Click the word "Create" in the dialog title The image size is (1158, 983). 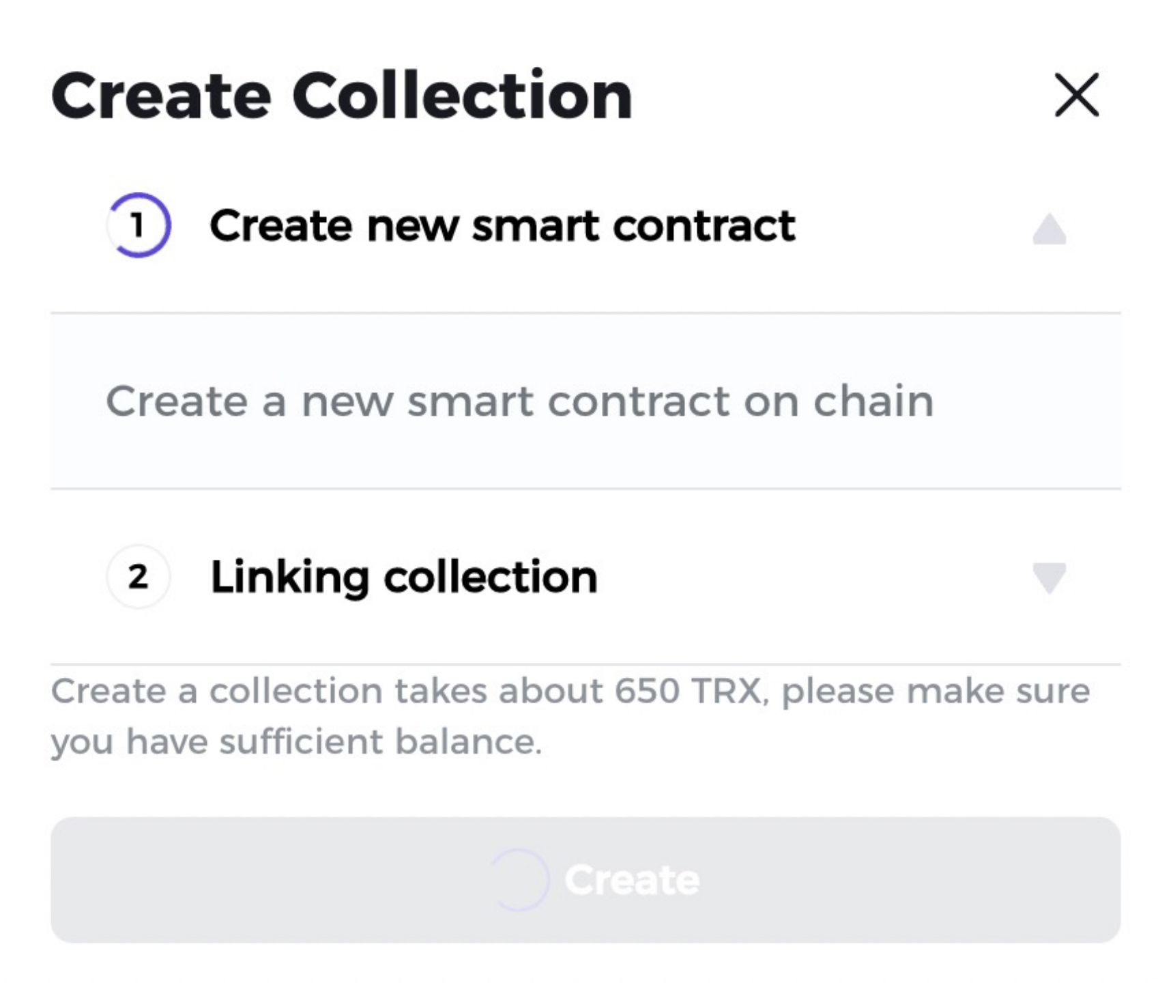[161, 96]
